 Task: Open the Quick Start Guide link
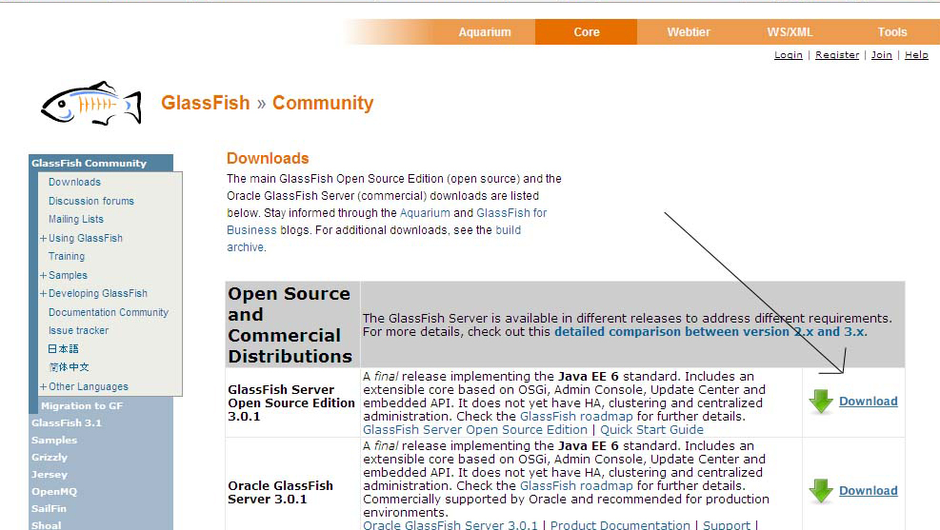tap(651, 430)
